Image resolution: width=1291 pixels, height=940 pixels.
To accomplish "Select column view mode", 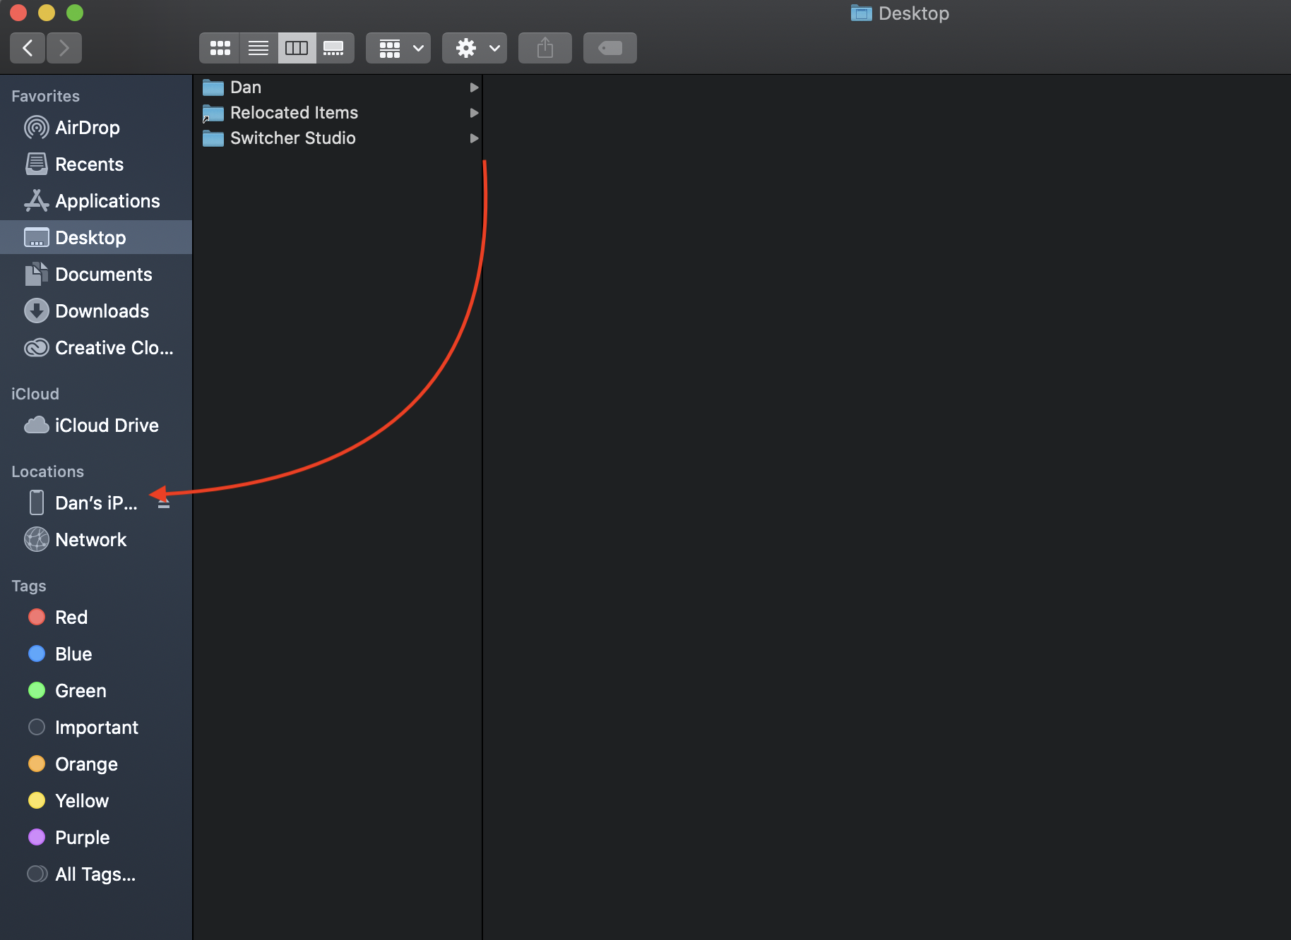I will pyautogui.click(x=297, y=48).
